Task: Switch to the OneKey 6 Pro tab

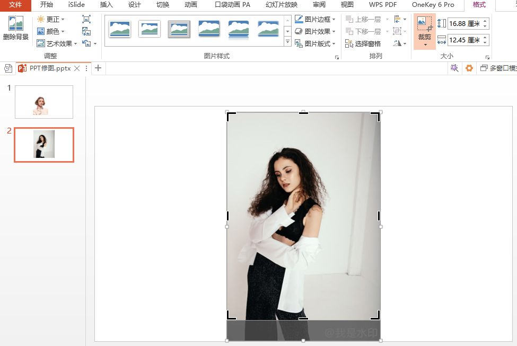Action: click(x=433, y=5)
